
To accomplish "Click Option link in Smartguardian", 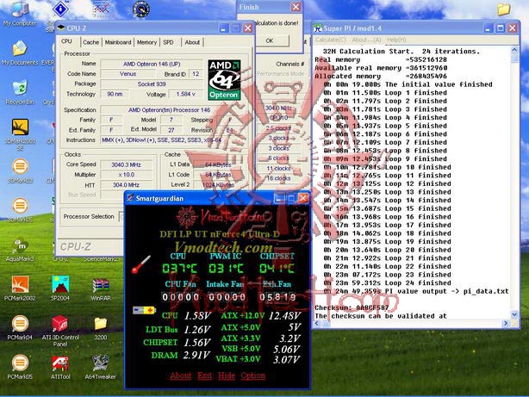I will coord(253,375).
